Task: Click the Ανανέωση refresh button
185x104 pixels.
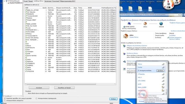Action: pyautogui.click(x=39, y=88)
